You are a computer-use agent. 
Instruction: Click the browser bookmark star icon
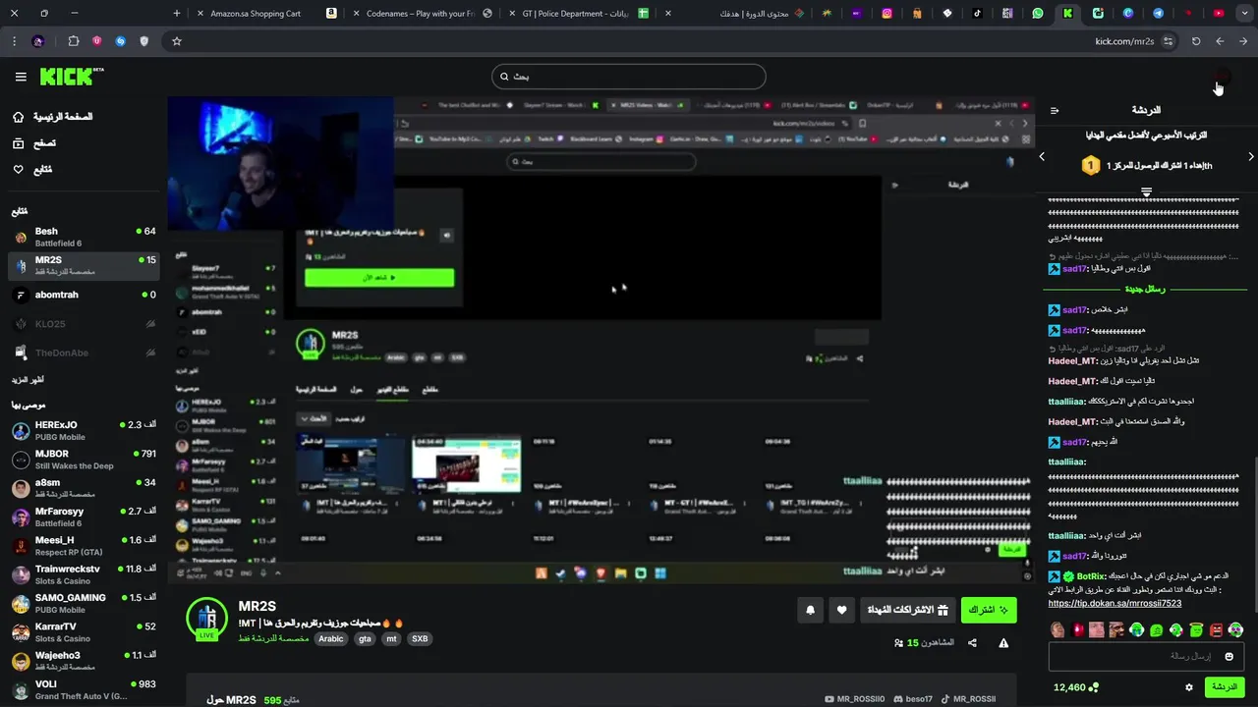click(177, 41)
